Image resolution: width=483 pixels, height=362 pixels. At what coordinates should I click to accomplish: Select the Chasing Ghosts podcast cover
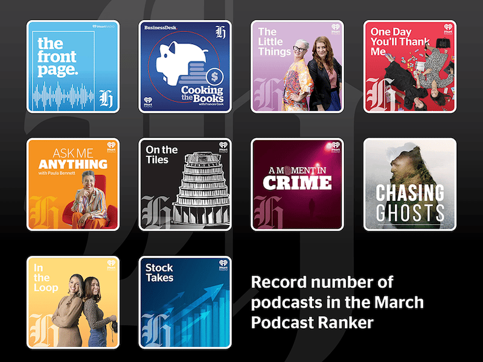(410, 185)
